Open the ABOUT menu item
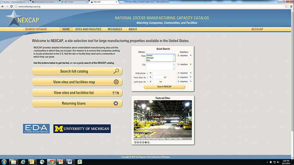The height and width of the screenshot is (165, 294). pyautogui.click(x=133, y=29)
